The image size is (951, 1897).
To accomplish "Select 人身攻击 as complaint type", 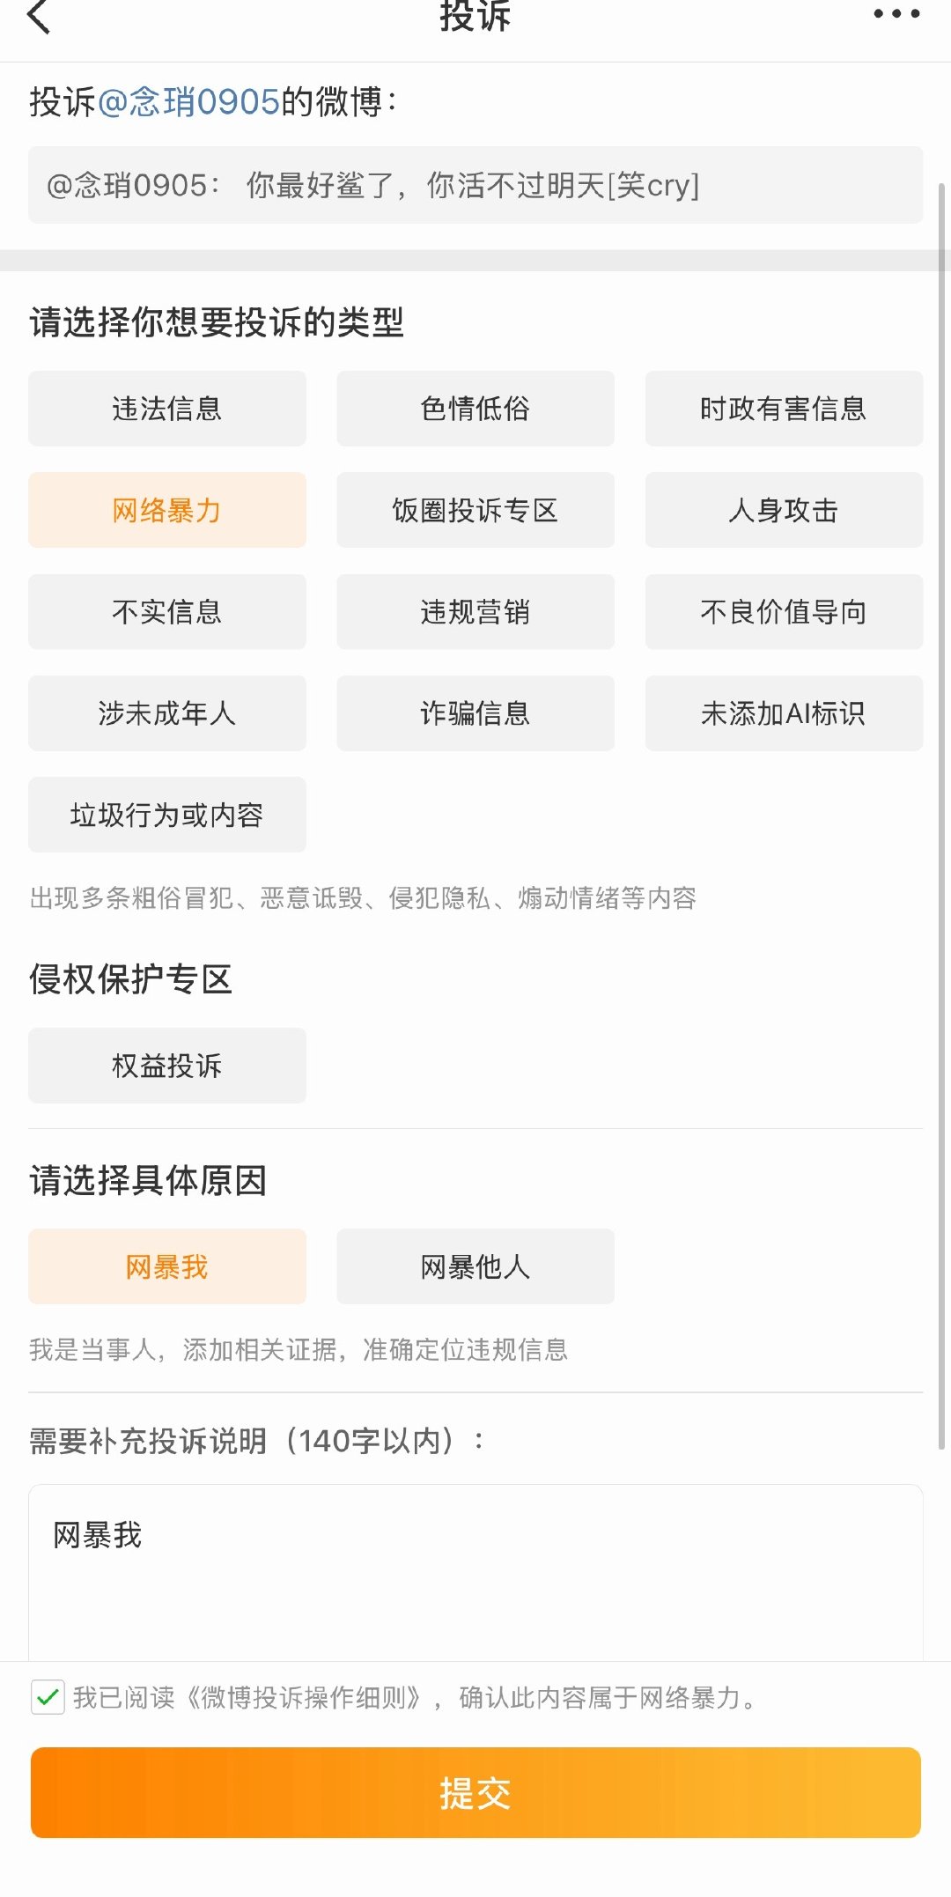I will (x=784, y=510).
